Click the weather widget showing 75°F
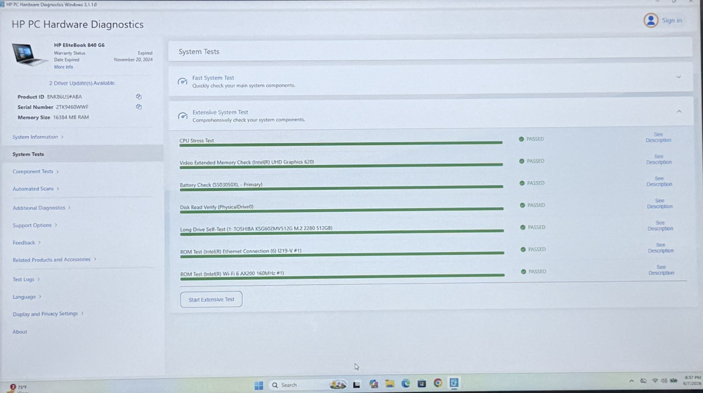The image size is (703, 393). [18, 387]
